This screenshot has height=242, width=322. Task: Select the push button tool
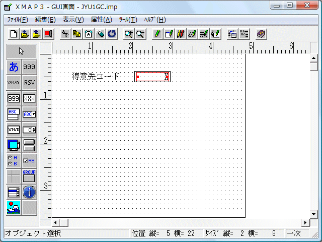click(29, 145)
